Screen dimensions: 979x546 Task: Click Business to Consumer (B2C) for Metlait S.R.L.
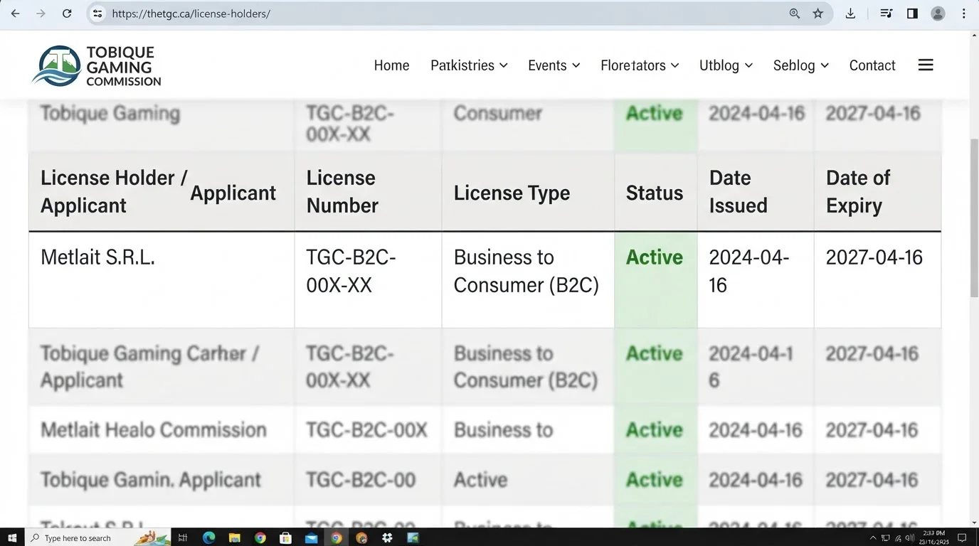(526, 271)
